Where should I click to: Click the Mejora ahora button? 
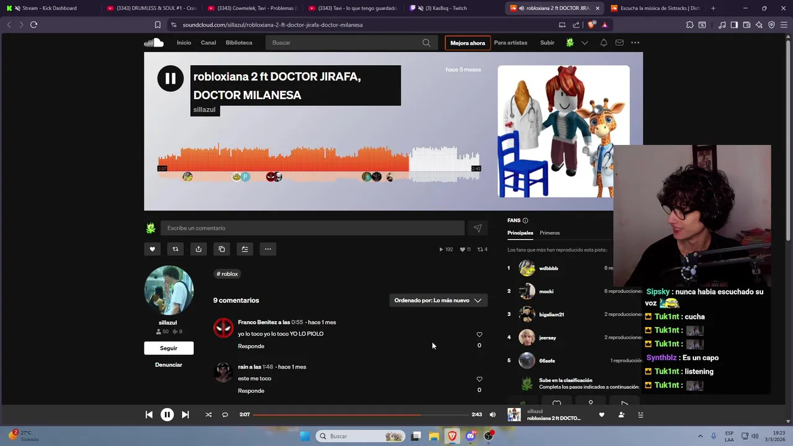468,43
